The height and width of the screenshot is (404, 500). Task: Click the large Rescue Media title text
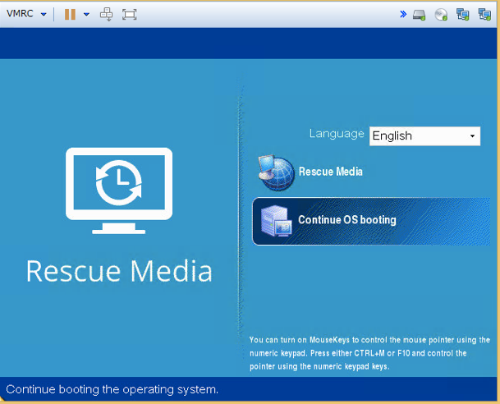point(119,270)
